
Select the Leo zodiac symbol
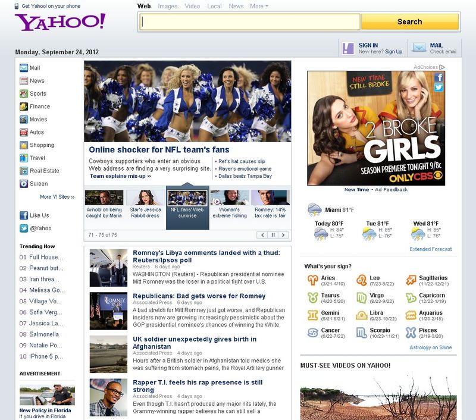362,280
